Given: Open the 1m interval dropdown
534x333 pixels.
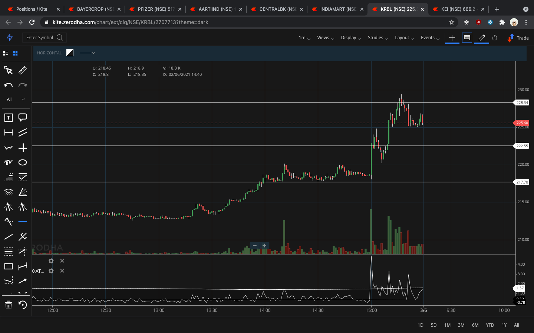Looking at the screenshot, I should tap(304, 38).
